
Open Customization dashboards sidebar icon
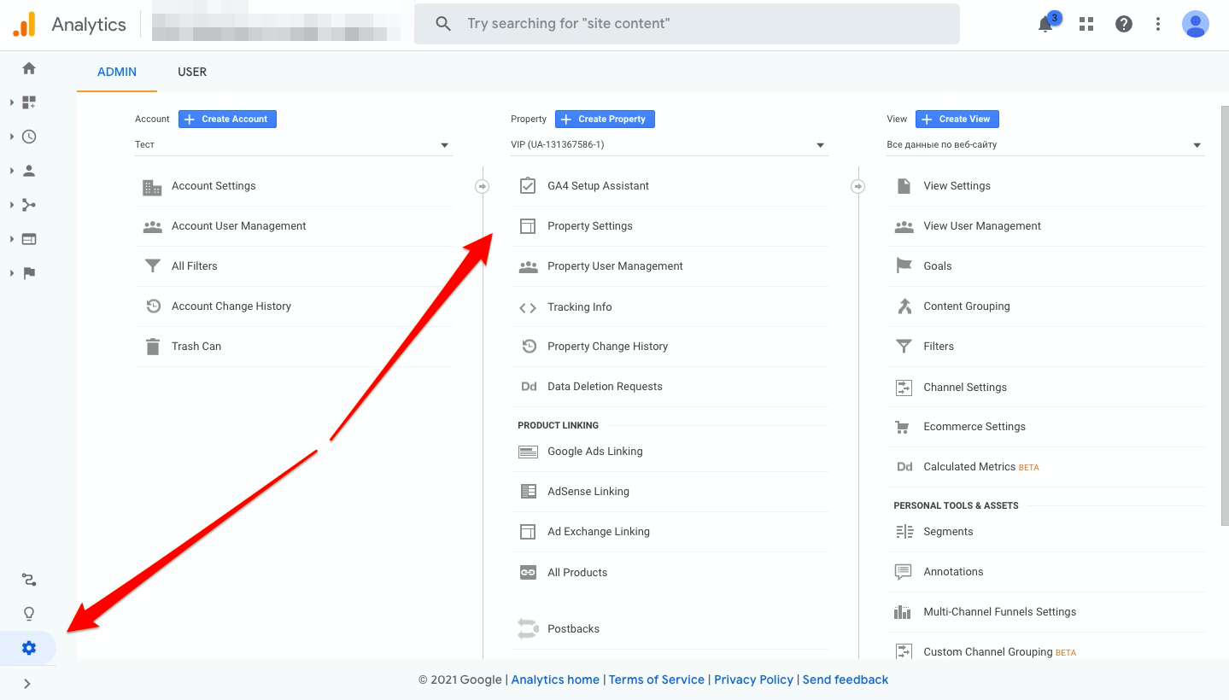click(x=29, y=102)
